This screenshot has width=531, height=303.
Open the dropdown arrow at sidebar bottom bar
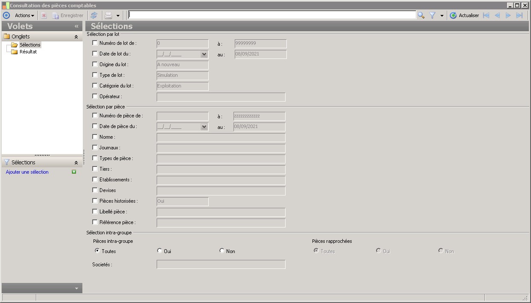pos(76,288)
